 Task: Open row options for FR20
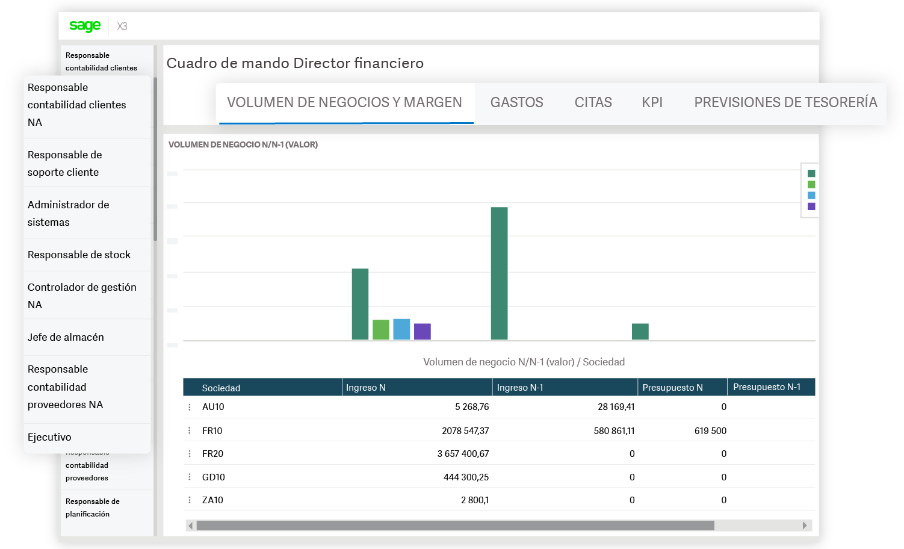click(x=190, y=454)
